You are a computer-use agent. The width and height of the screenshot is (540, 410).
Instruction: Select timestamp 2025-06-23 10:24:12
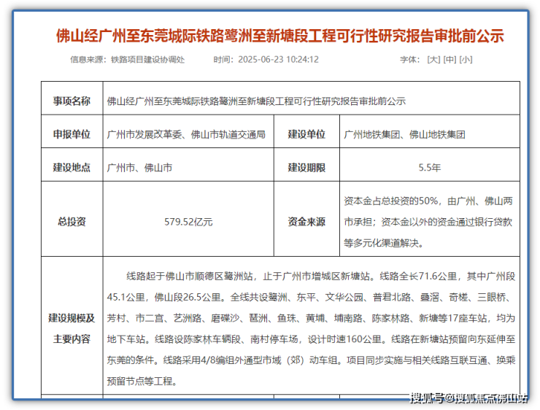[x=278, y=60]
